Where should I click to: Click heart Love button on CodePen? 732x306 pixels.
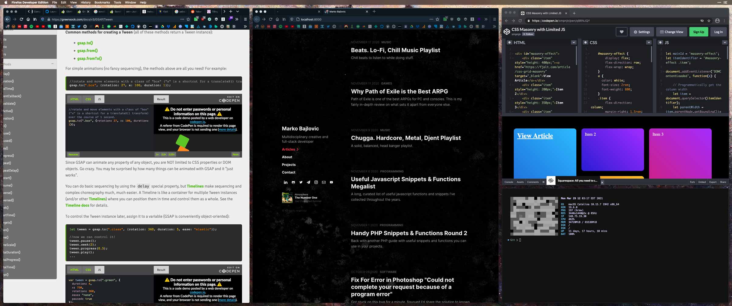click(x=621, y=32)
